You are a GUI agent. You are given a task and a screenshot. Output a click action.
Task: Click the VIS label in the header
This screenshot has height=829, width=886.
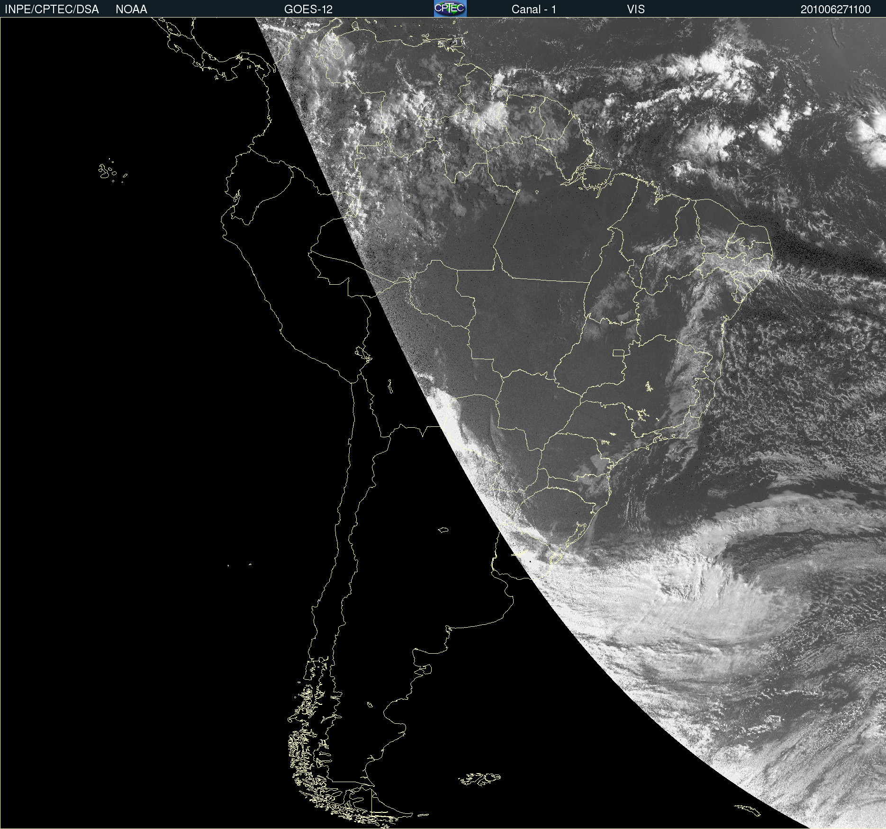point(636,9)
